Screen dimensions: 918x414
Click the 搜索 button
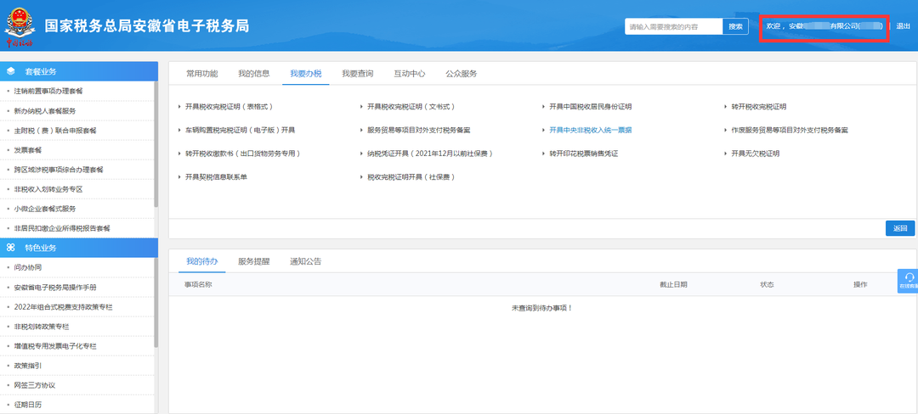(736, 26)
